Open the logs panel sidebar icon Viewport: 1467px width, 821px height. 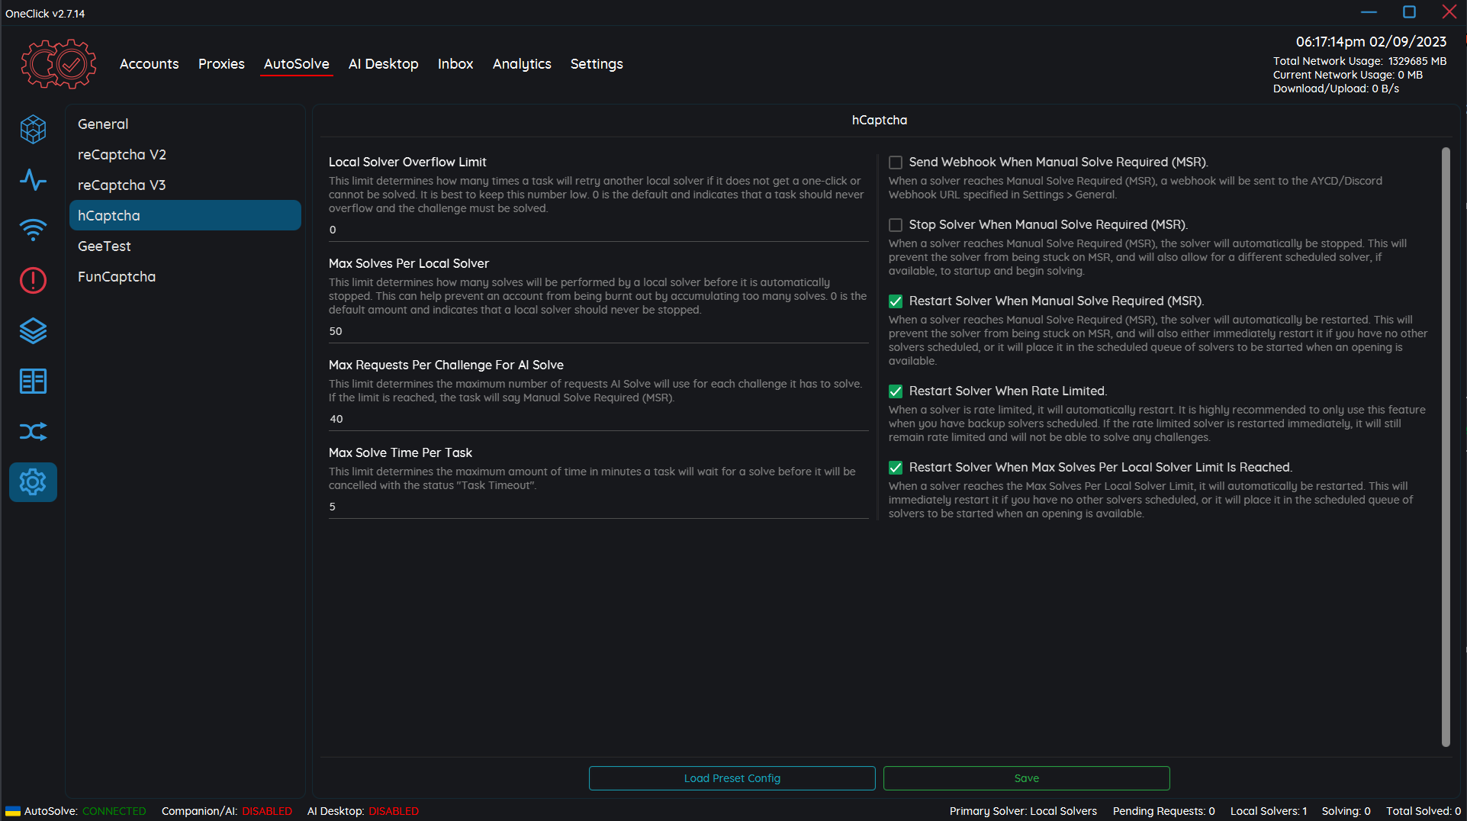click(33, 381)
